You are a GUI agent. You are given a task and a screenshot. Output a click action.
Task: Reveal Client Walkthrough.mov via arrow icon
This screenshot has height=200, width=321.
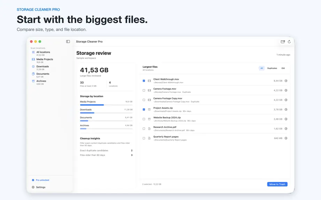tap(286, 81)
